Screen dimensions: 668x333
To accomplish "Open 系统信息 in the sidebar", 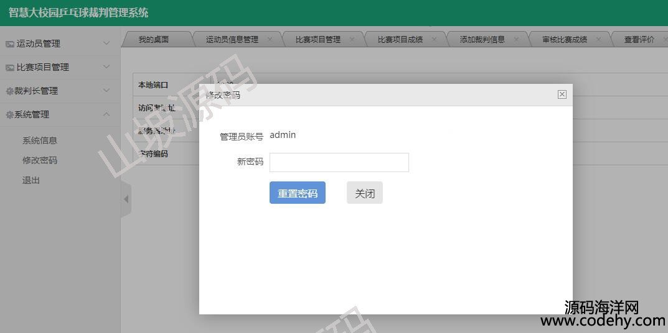I will [x=40, y=140].
